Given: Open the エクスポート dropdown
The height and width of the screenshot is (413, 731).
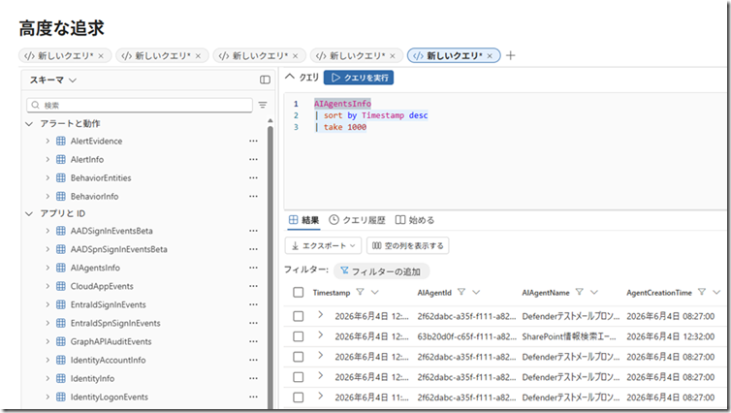Looking at the screenshot, I should [323, 245].
